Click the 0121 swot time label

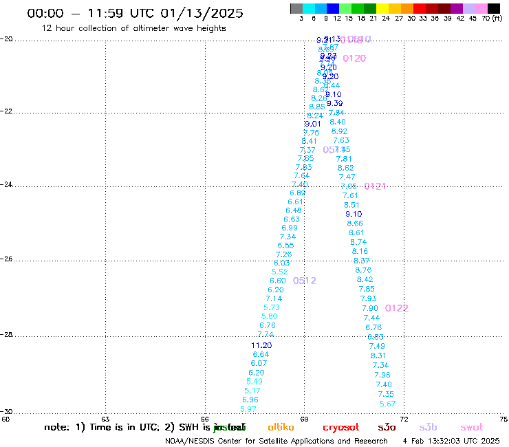(375, 186)
